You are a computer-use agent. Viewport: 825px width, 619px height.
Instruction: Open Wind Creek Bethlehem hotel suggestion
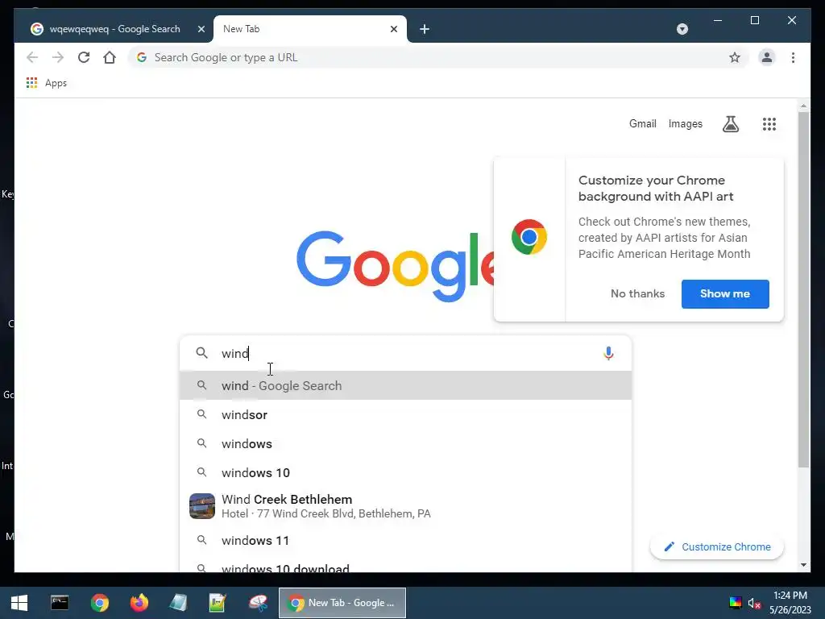[405, 506]
